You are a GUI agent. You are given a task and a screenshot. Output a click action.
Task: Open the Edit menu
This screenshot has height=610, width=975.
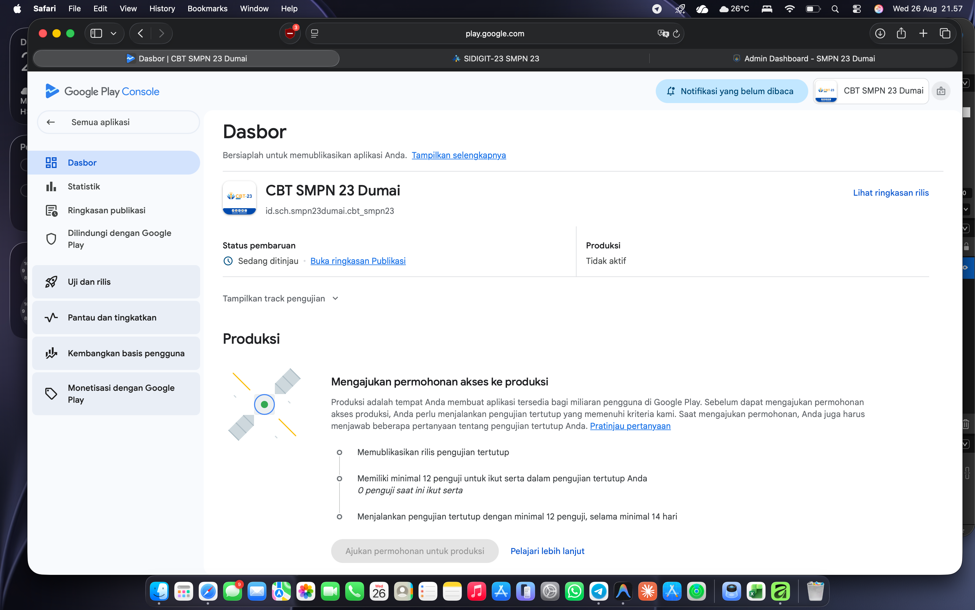(100, 8)
